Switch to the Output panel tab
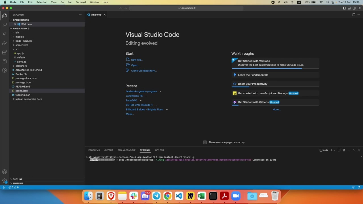Screen dimensions: 363x204 109,150
